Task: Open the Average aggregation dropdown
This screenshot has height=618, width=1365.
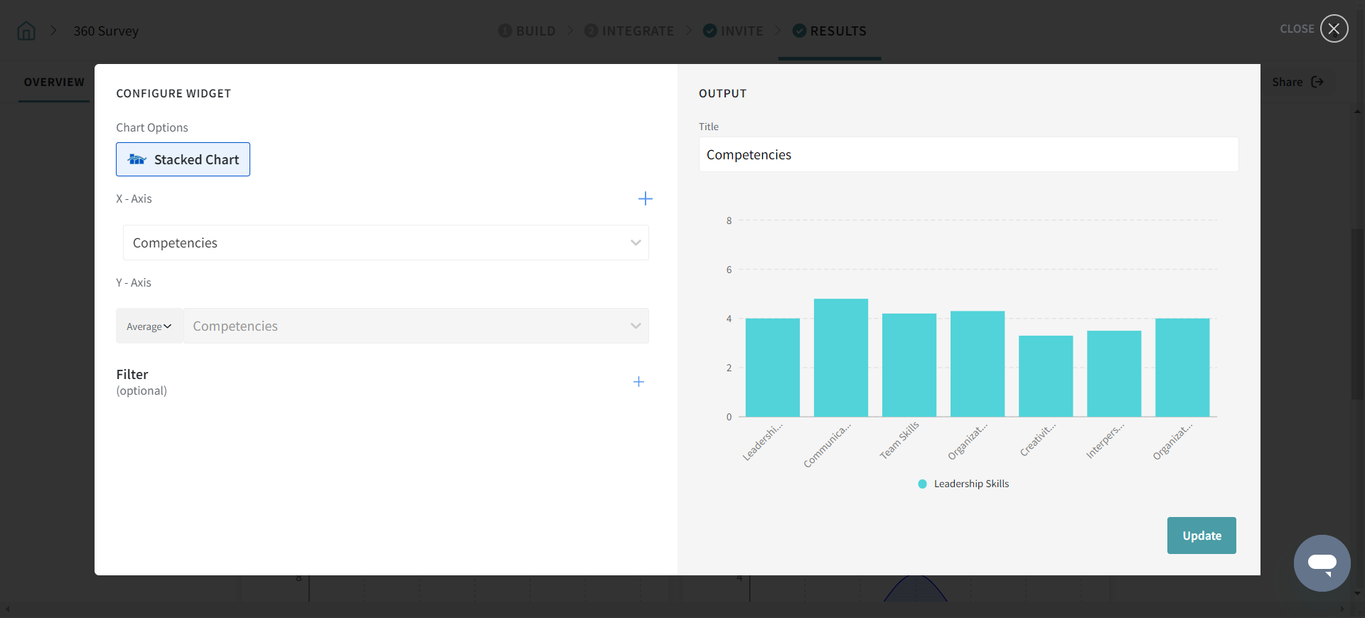Action: coord(149,326)
